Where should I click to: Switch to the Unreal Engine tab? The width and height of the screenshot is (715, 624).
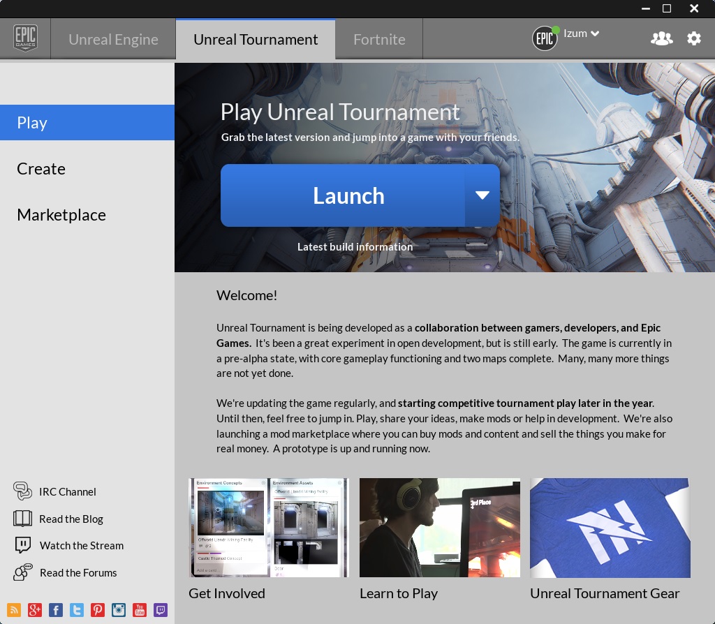113,40
